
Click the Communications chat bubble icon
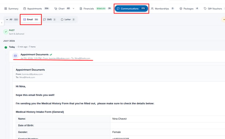point(118,8)
